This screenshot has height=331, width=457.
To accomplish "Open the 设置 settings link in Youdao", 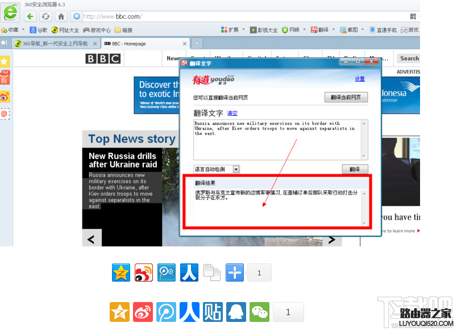I will pyautogui.click(x=360, y=79).
